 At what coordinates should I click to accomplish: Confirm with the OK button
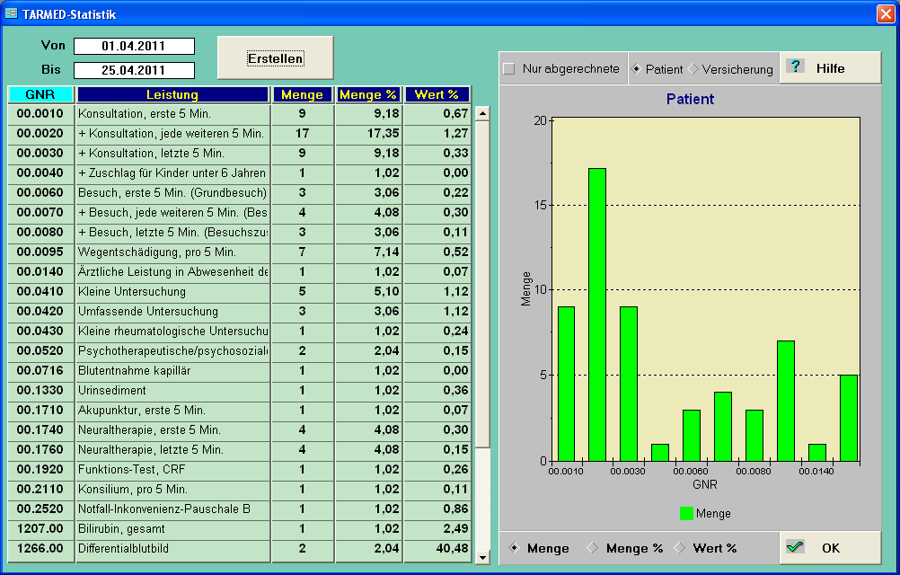(x=830, y=547)
